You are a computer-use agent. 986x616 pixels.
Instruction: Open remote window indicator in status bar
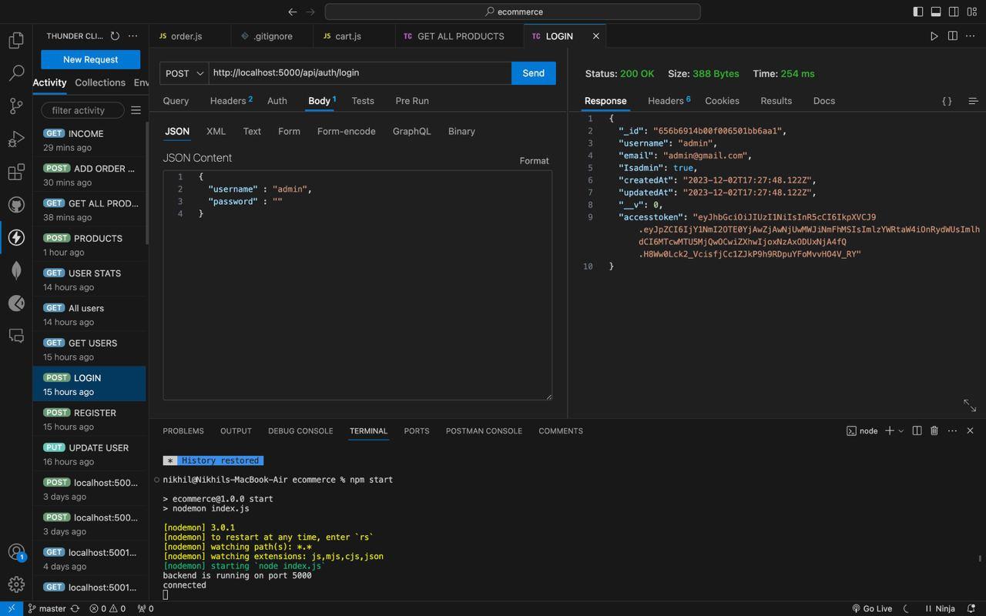[12, 608]
